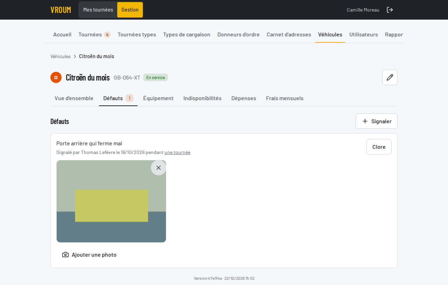
Task: Go to Carnet d'adresses
Action: [289, 34]
